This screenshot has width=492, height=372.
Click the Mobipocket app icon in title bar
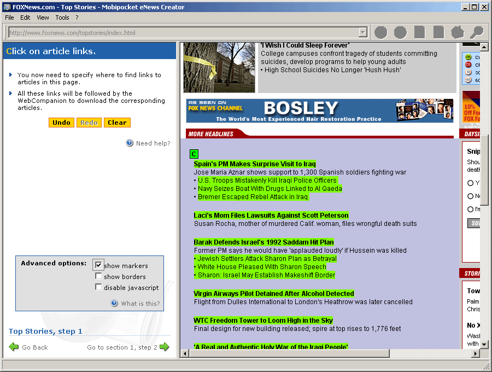pyautogui.click(x=7, y=7)
